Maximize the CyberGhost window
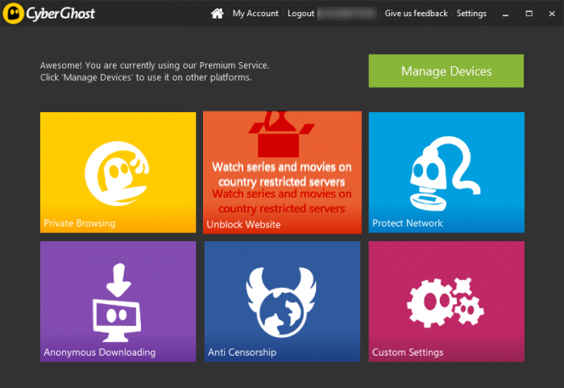Image resolution: width=564 pixels, height=388 pixels. coord(529,14)
